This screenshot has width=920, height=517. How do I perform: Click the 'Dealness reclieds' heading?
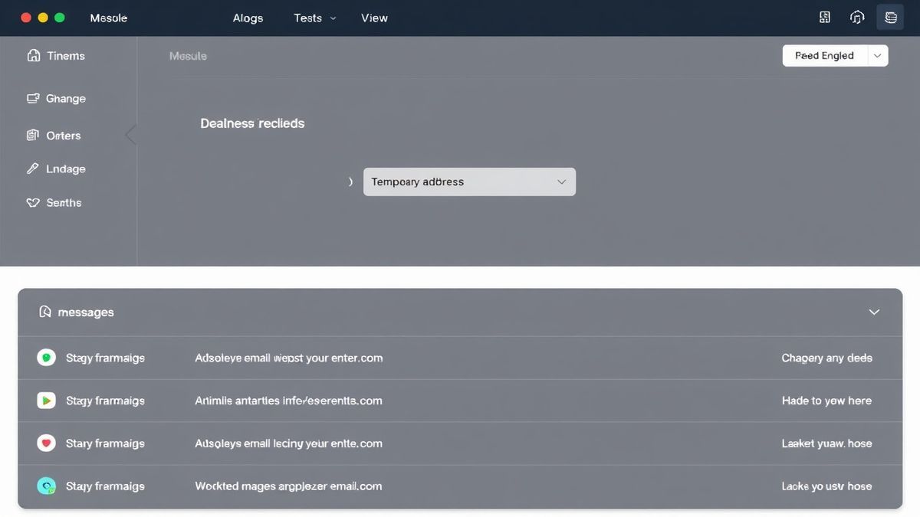(252, 123)
